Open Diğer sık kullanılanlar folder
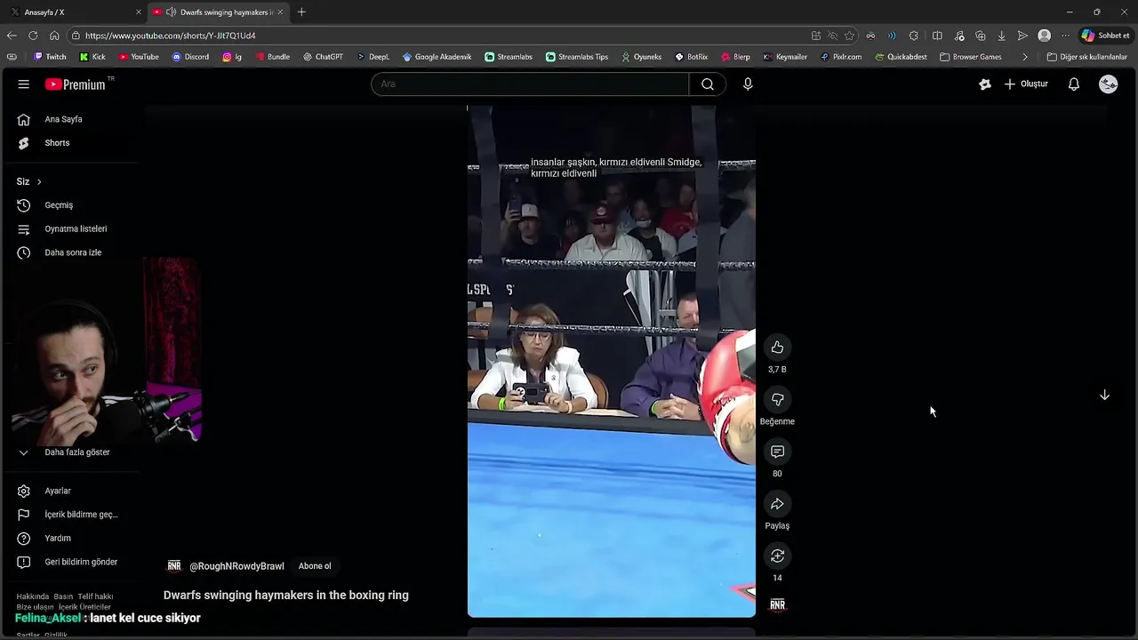This screenshot has height=640, width=1138. [1086, 57]
